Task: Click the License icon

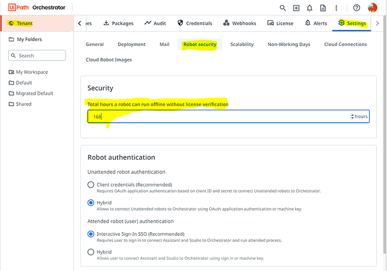Action: (x=270, y=23)
